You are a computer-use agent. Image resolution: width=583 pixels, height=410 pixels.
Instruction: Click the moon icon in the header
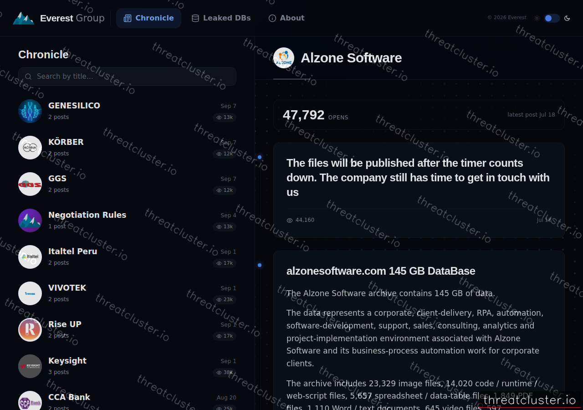[567, 18]
